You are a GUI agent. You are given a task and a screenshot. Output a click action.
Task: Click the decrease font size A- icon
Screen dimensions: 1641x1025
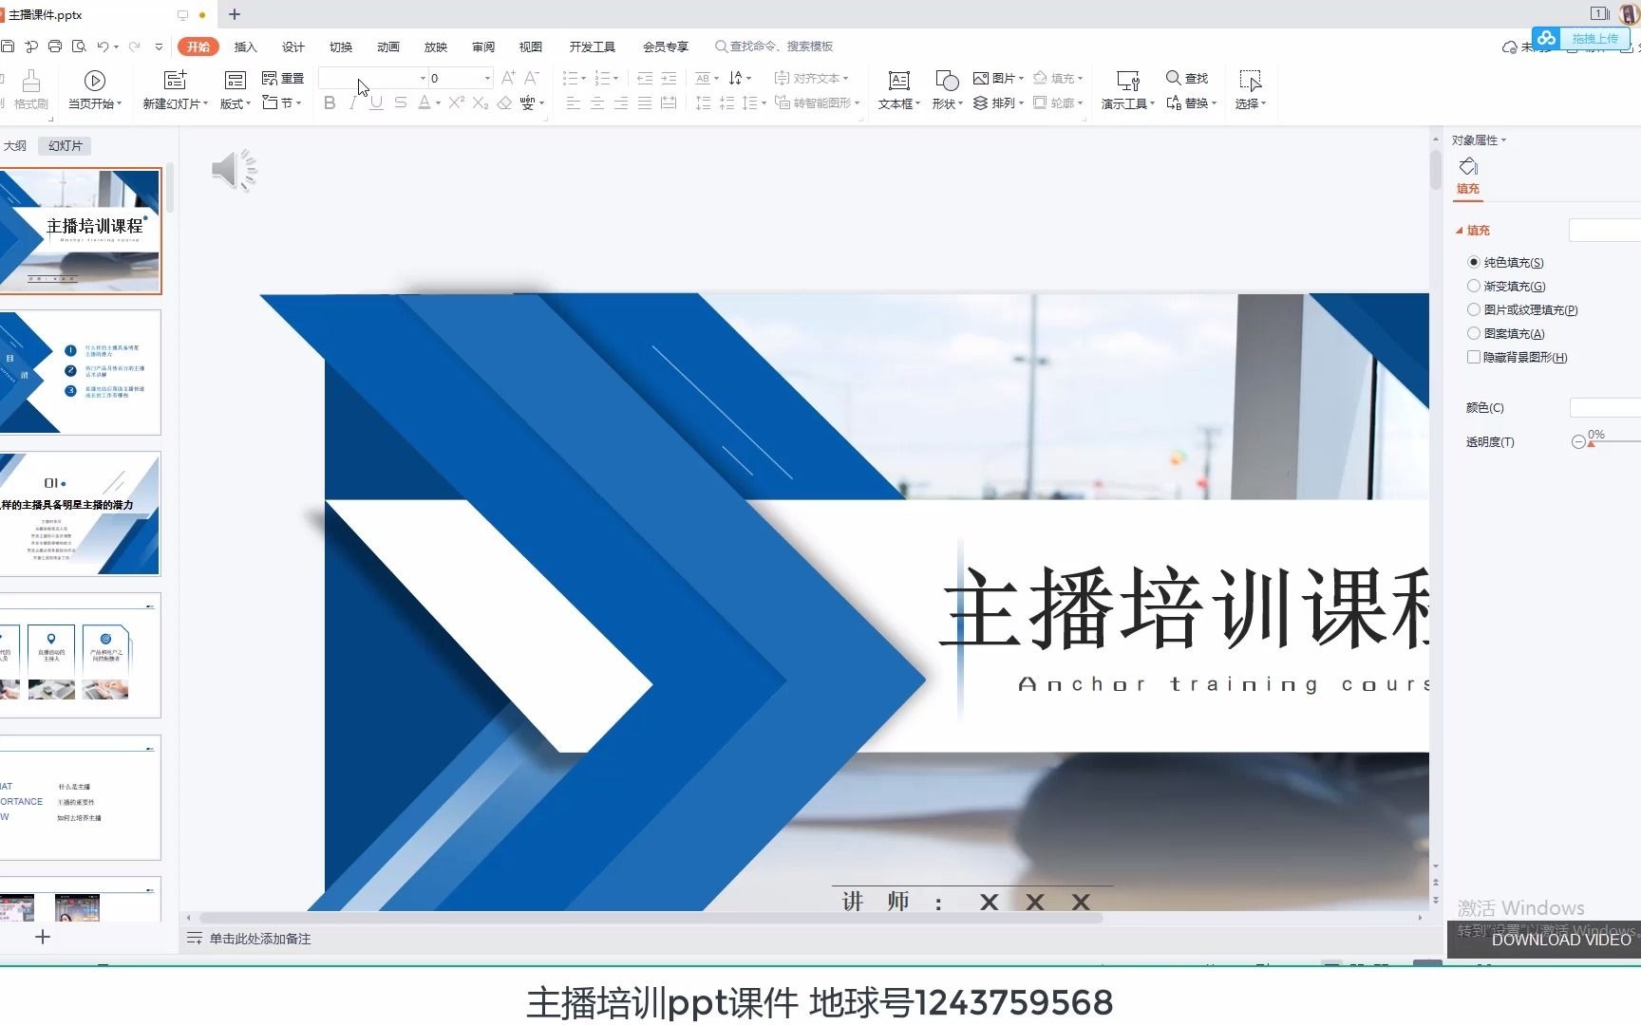click(x=532, y=78)
